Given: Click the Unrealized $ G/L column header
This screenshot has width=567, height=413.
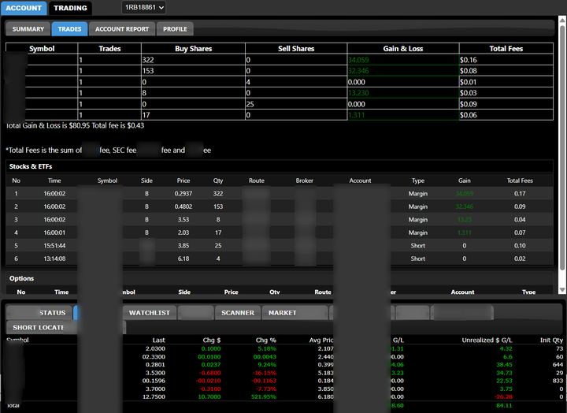Looking at the screenshot, I should coord(487,340).
